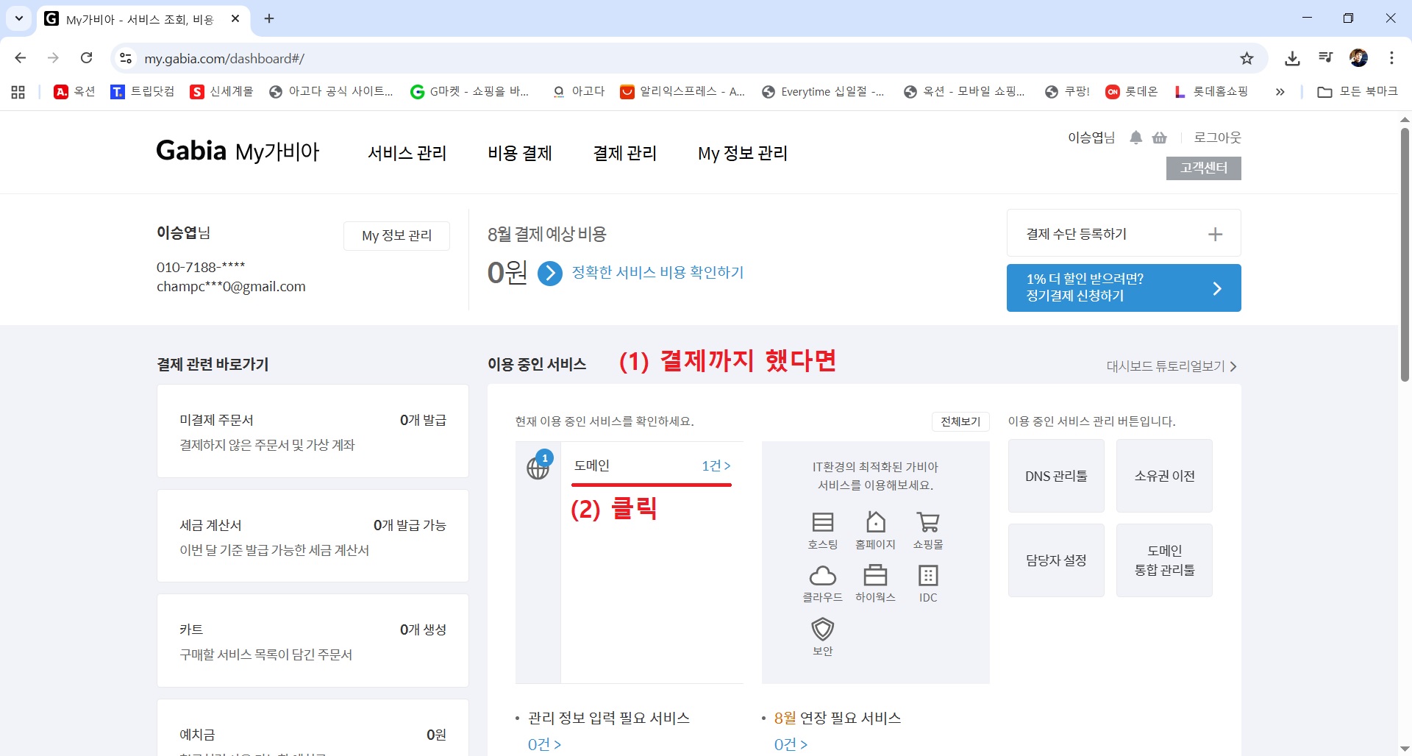Screen dimensions: 1412x756
Task: Open the media control icon in toolbar
Action: click(1325, 58)
